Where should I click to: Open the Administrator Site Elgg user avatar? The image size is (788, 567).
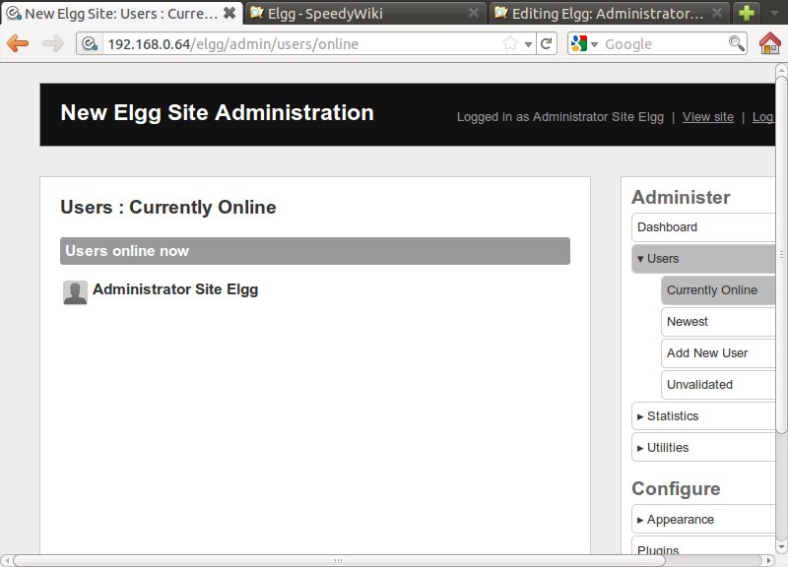(x=75, y=292)
